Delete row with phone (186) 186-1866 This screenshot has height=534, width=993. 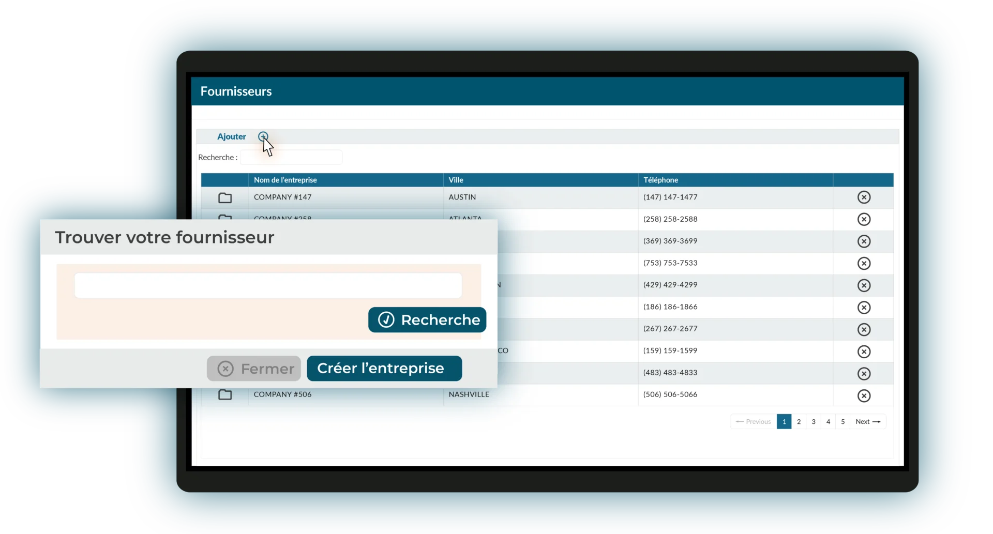pos(864,307)
